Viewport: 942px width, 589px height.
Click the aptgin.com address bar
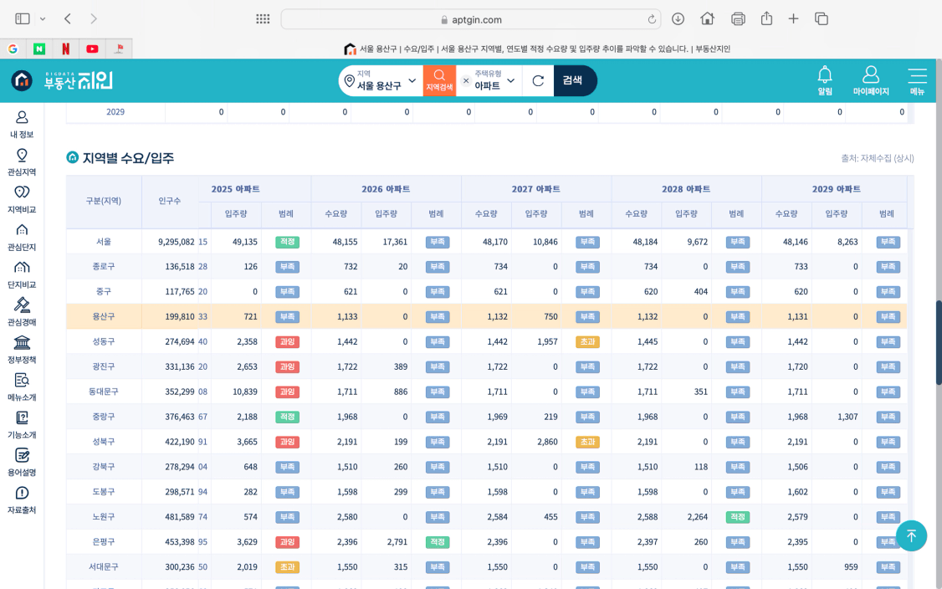click(470, 19)
